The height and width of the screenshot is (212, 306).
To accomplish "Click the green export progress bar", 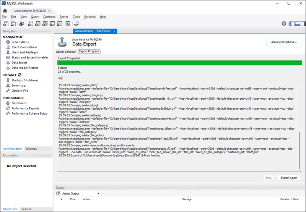I will 179,63.
